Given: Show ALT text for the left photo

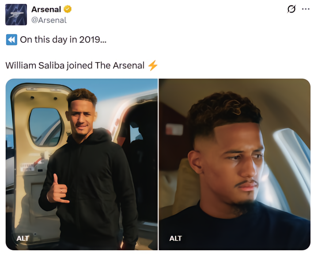Looking at the screenshot, I should 23,238.
